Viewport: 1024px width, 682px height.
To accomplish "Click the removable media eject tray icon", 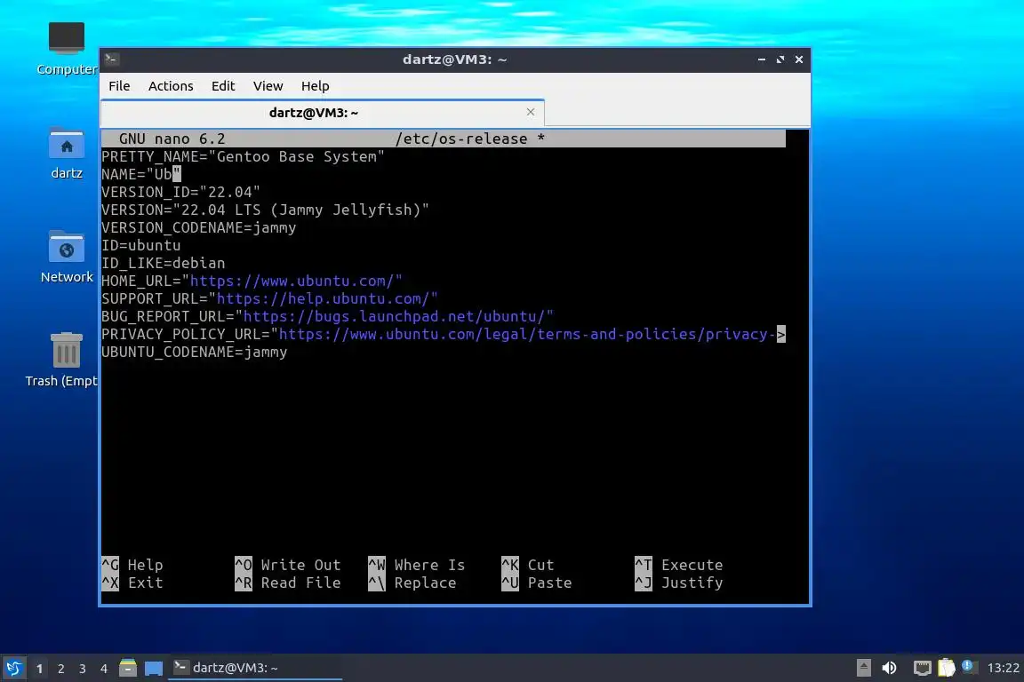I will (863, 668).
